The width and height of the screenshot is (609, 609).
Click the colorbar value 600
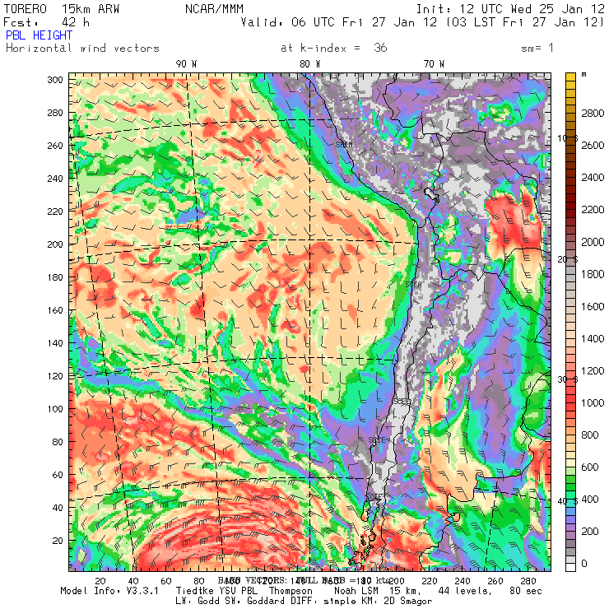click(590, 467)
